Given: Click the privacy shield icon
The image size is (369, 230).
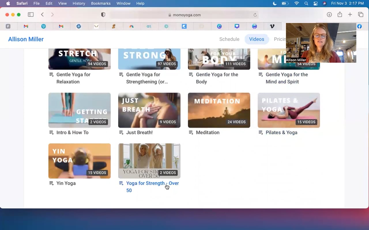Looking at the screenshot, I should click(103, 15).
